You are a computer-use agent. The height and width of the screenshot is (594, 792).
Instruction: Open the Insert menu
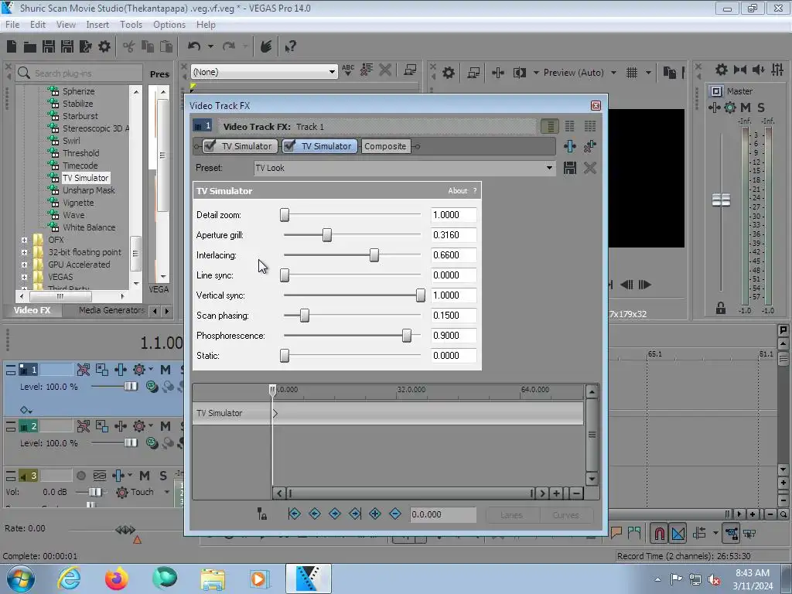(x=97, y=25)
